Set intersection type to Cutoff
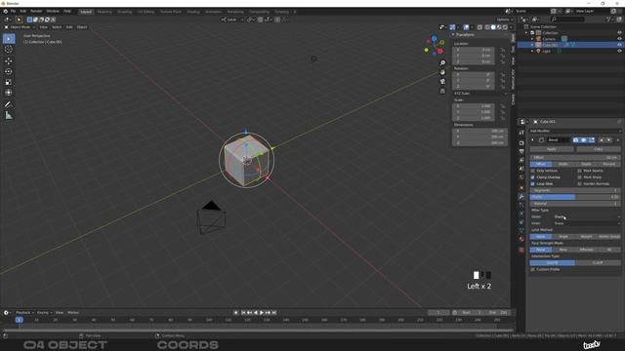Image resolution: width=625 pixels, height=351 pixels. (x=598, y=262)
